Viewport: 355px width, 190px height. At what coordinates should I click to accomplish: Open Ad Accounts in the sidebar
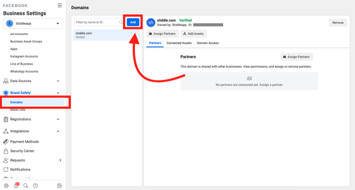[19, 34]
